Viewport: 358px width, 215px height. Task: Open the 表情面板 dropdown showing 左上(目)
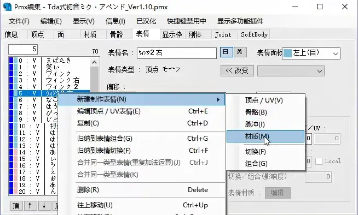[311, 53]
